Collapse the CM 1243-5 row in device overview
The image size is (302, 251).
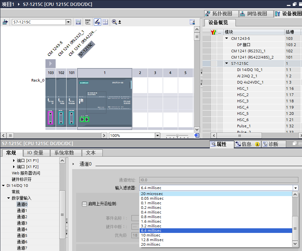point(227,38)
